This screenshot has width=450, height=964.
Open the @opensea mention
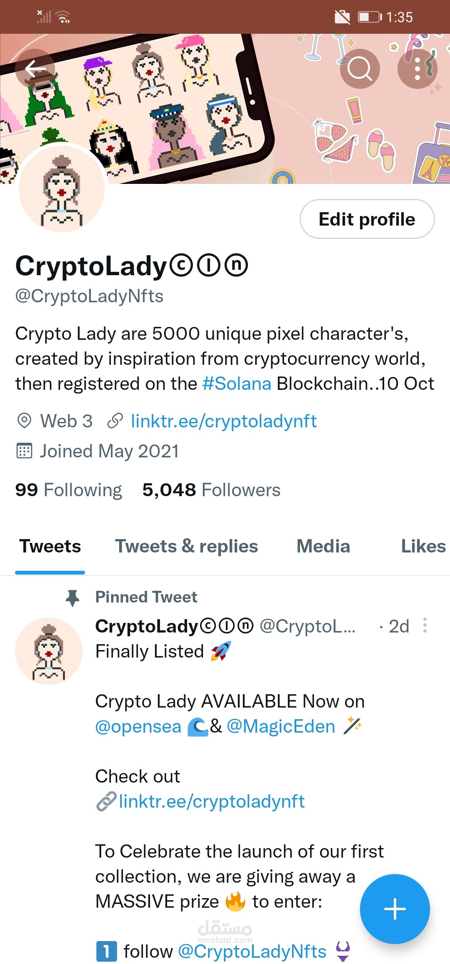pyautogui.click(x=138, y=726)
